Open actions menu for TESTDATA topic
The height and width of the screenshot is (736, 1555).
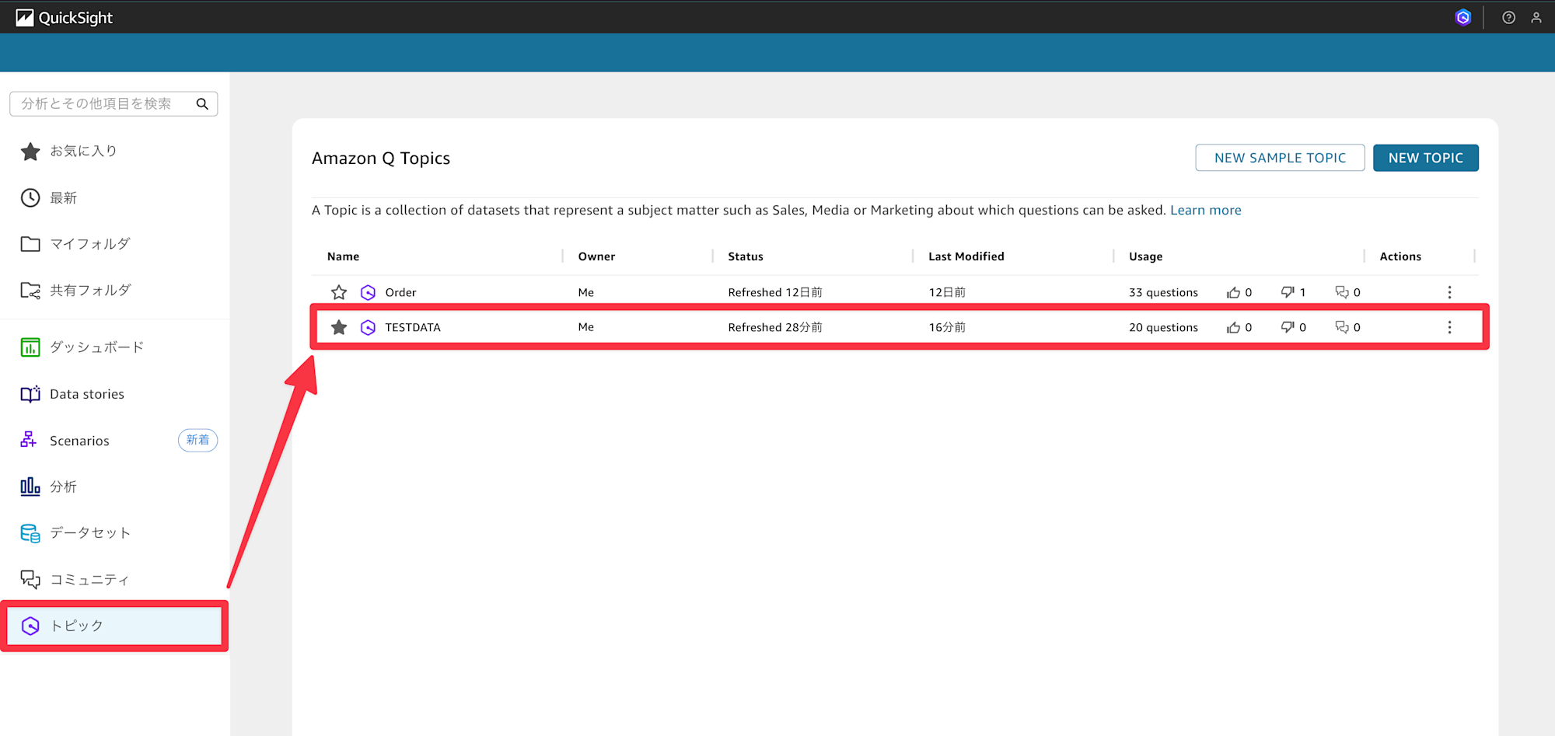click(x=1449, y=327)
